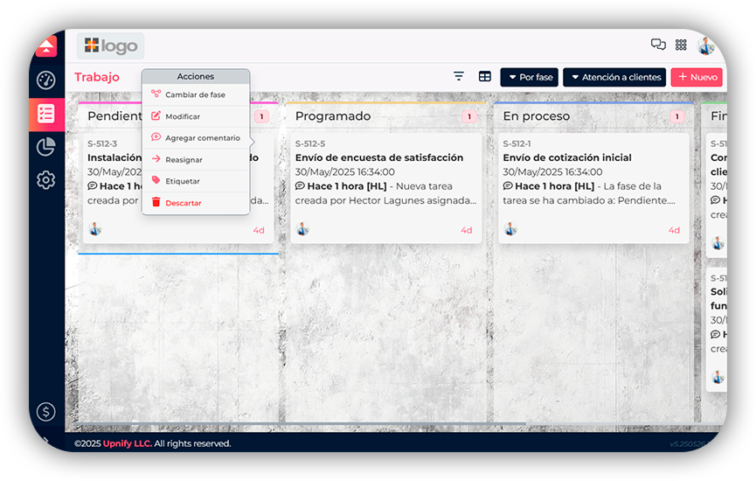
Task: Open the 'Envío de encuesta de satisfacción' card
Action: [x=379, y=157]
